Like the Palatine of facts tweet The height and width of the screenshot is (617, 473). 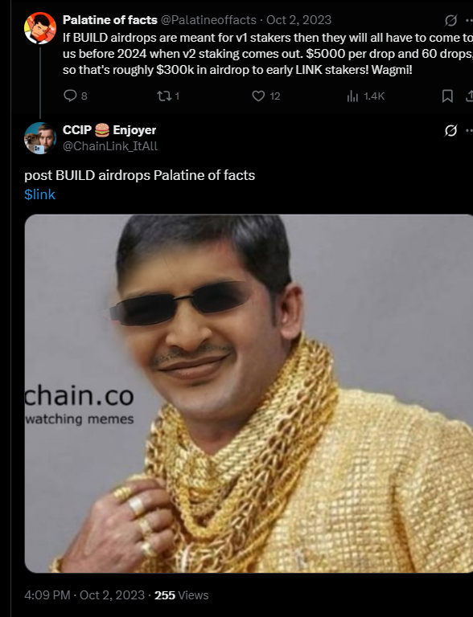tap(258, 96)
